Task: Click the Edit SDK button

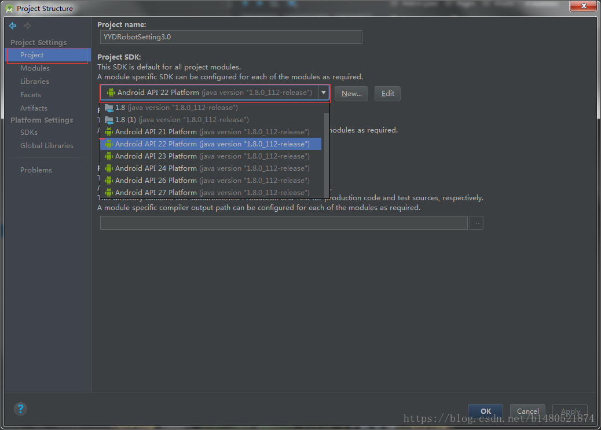Action: 387,94
